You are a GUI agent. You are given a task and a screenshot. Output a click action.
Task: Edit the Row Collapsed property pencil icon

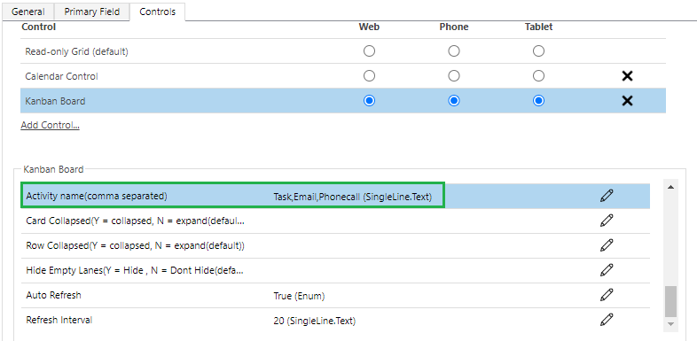pos(607,245)
